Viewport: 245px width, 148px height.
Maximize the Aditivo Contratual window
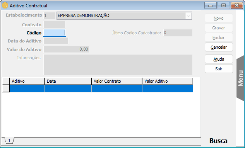tap(224, 5)
